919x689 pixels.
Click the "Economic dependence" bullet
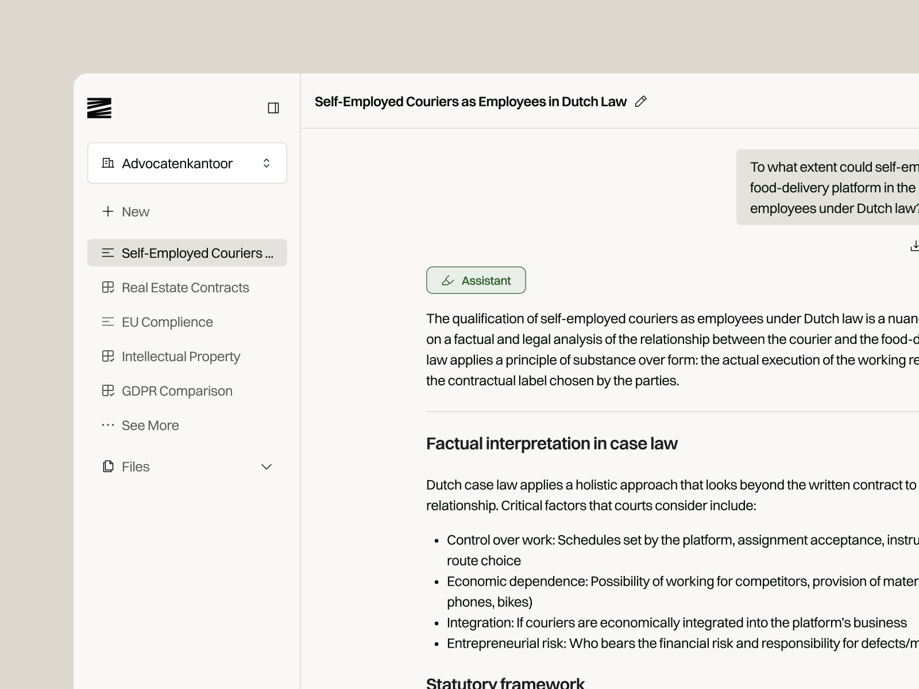coord(683,591)
